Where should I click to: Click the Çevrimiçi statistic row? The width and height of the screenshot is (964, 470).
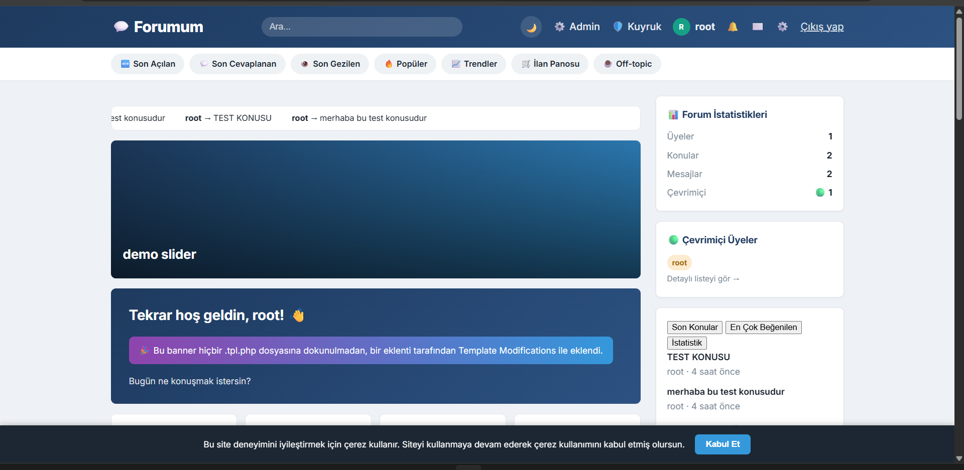tap(750, 193)
